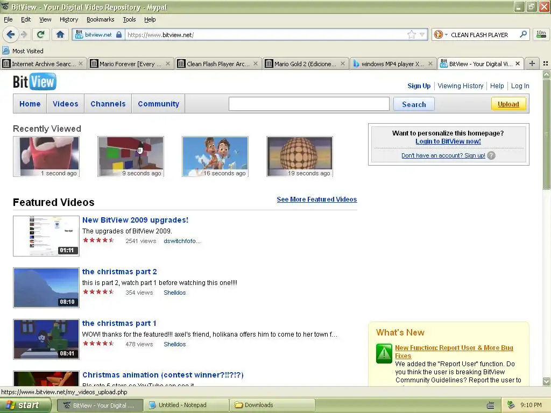Click the Search button
551x413 pixels.
[414, 104]
